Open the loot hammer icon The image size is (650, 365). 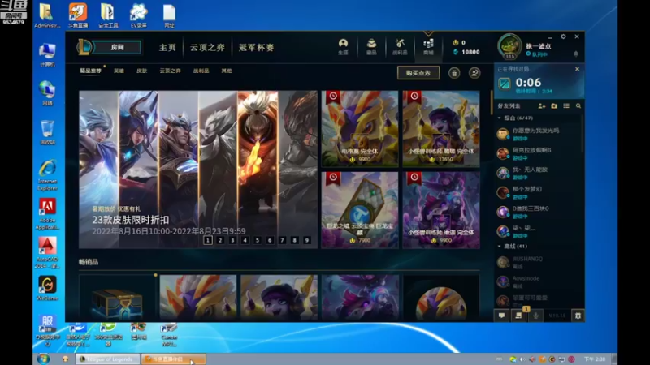pyautogui.click(x=400, y=46)
